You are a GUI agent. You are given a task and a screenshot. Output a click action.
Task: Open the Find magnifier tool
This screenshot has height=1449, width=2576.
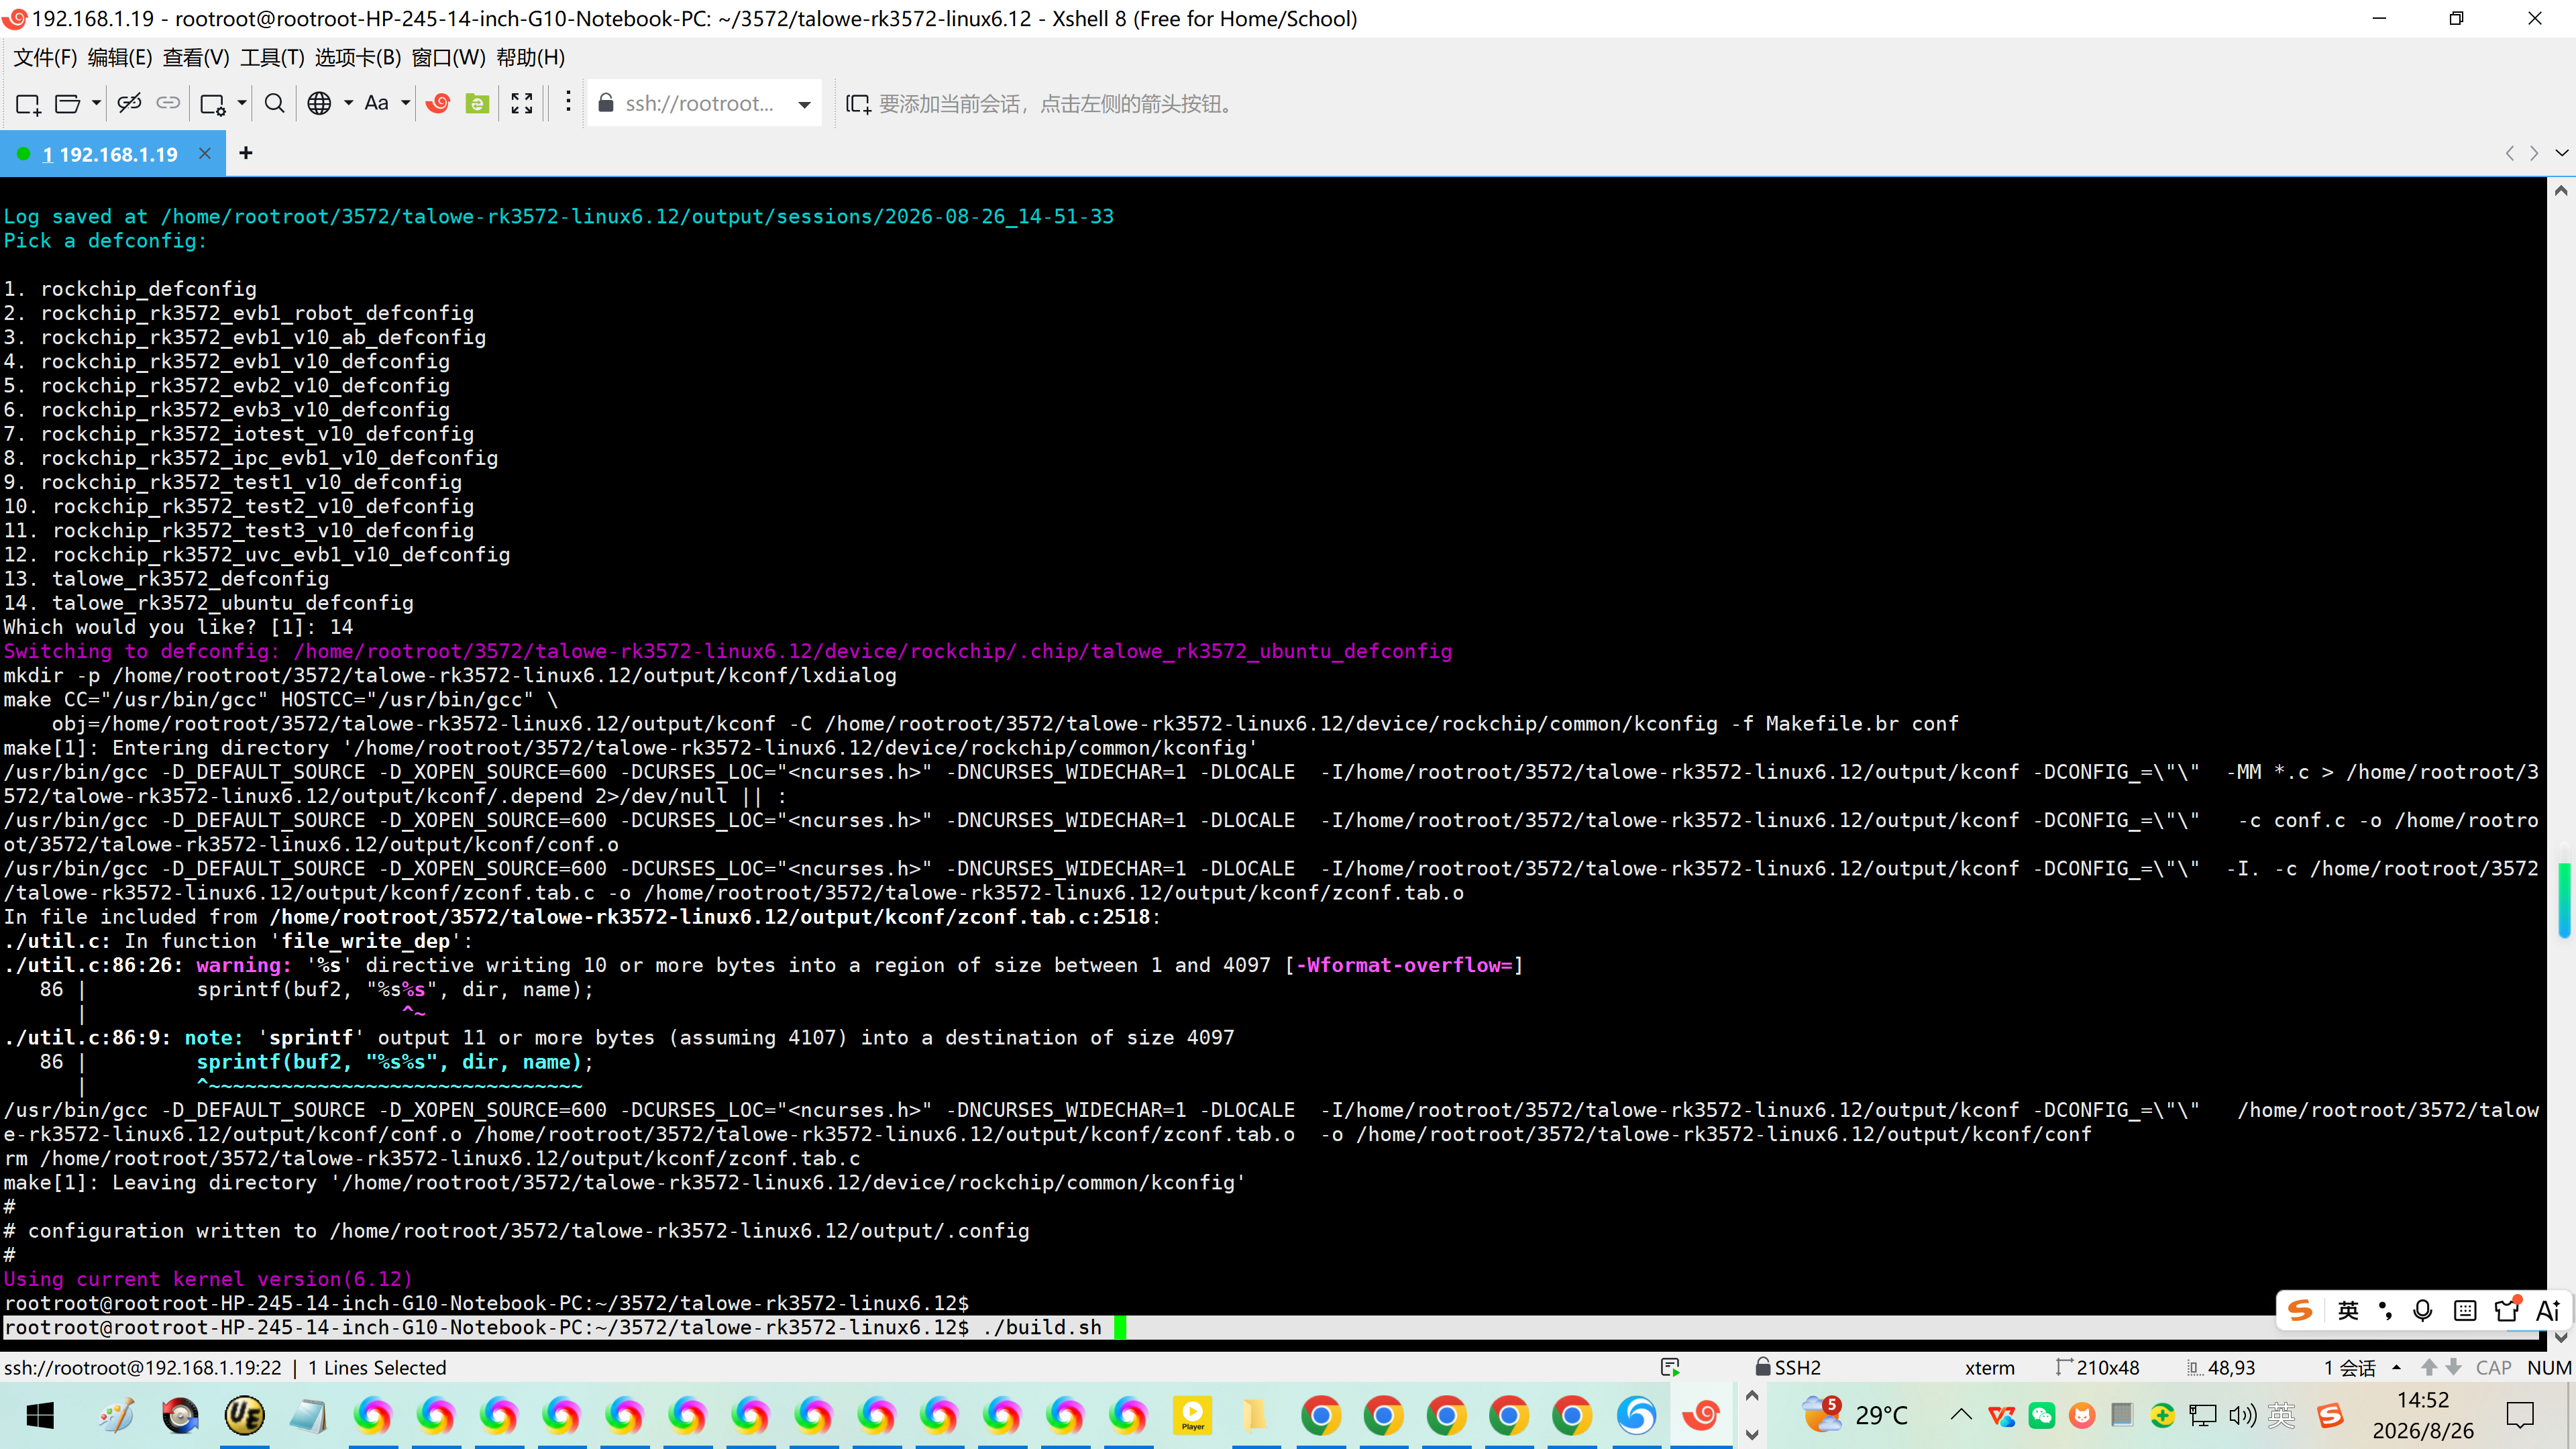click(274, 103)
